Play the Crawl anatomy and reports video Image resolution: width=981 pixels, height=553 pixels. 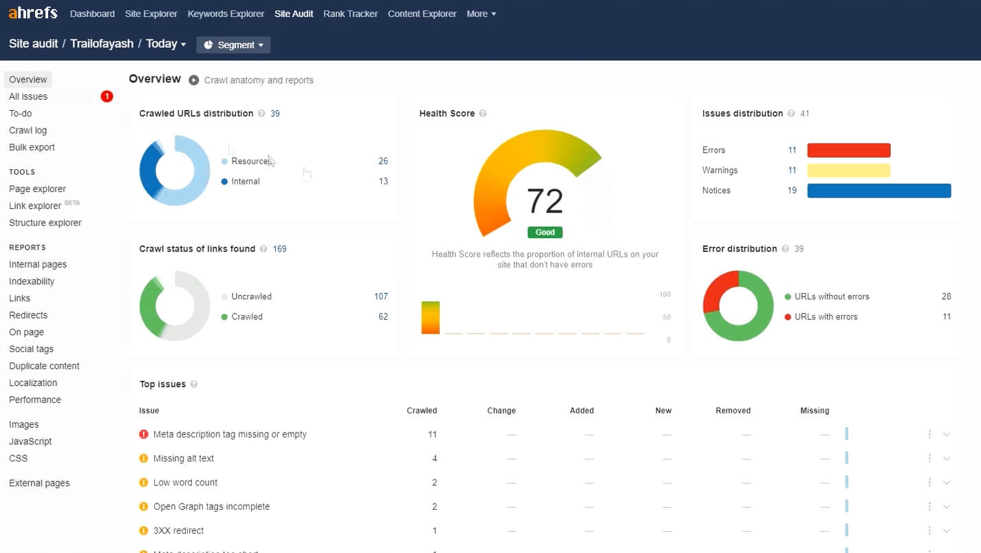pos(194,80)
